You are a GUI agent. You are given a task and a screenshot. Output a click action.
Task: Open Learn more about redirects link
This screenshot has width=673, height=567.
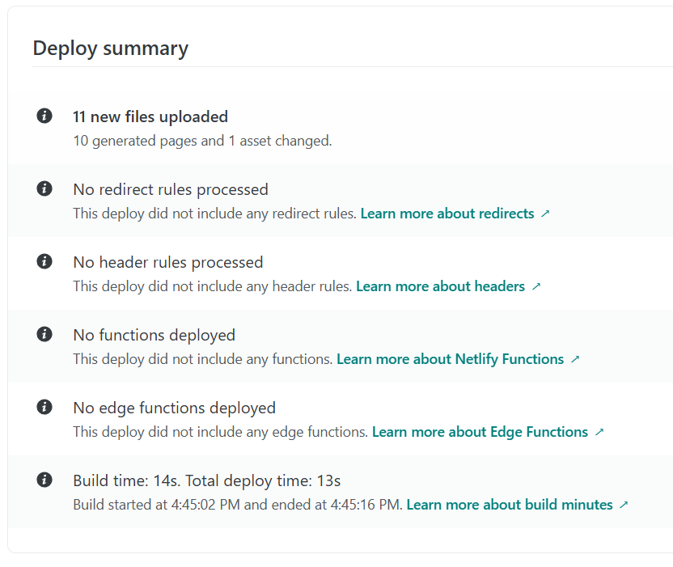coord(447,214)
